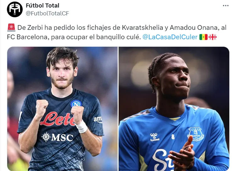This screenshot has width=234, height=171.
Task: Click the Fútbol Total profile avatar
Action: [x=14, y=9]
